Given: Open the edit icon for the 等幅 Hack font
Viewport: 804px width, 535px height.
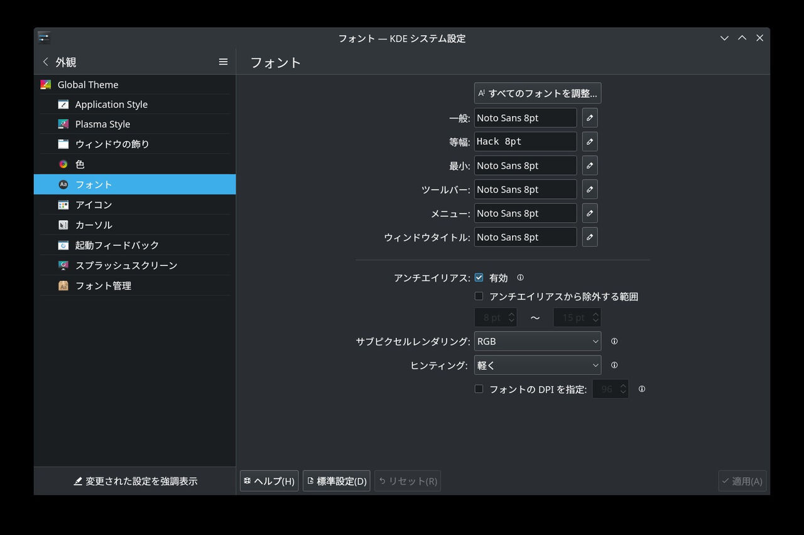Looking at the screenshot, I should [x=589, y=141].
